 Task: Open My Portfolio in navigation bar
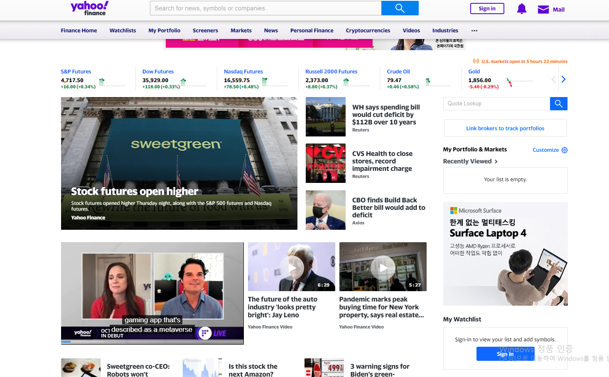pos(165,31)
